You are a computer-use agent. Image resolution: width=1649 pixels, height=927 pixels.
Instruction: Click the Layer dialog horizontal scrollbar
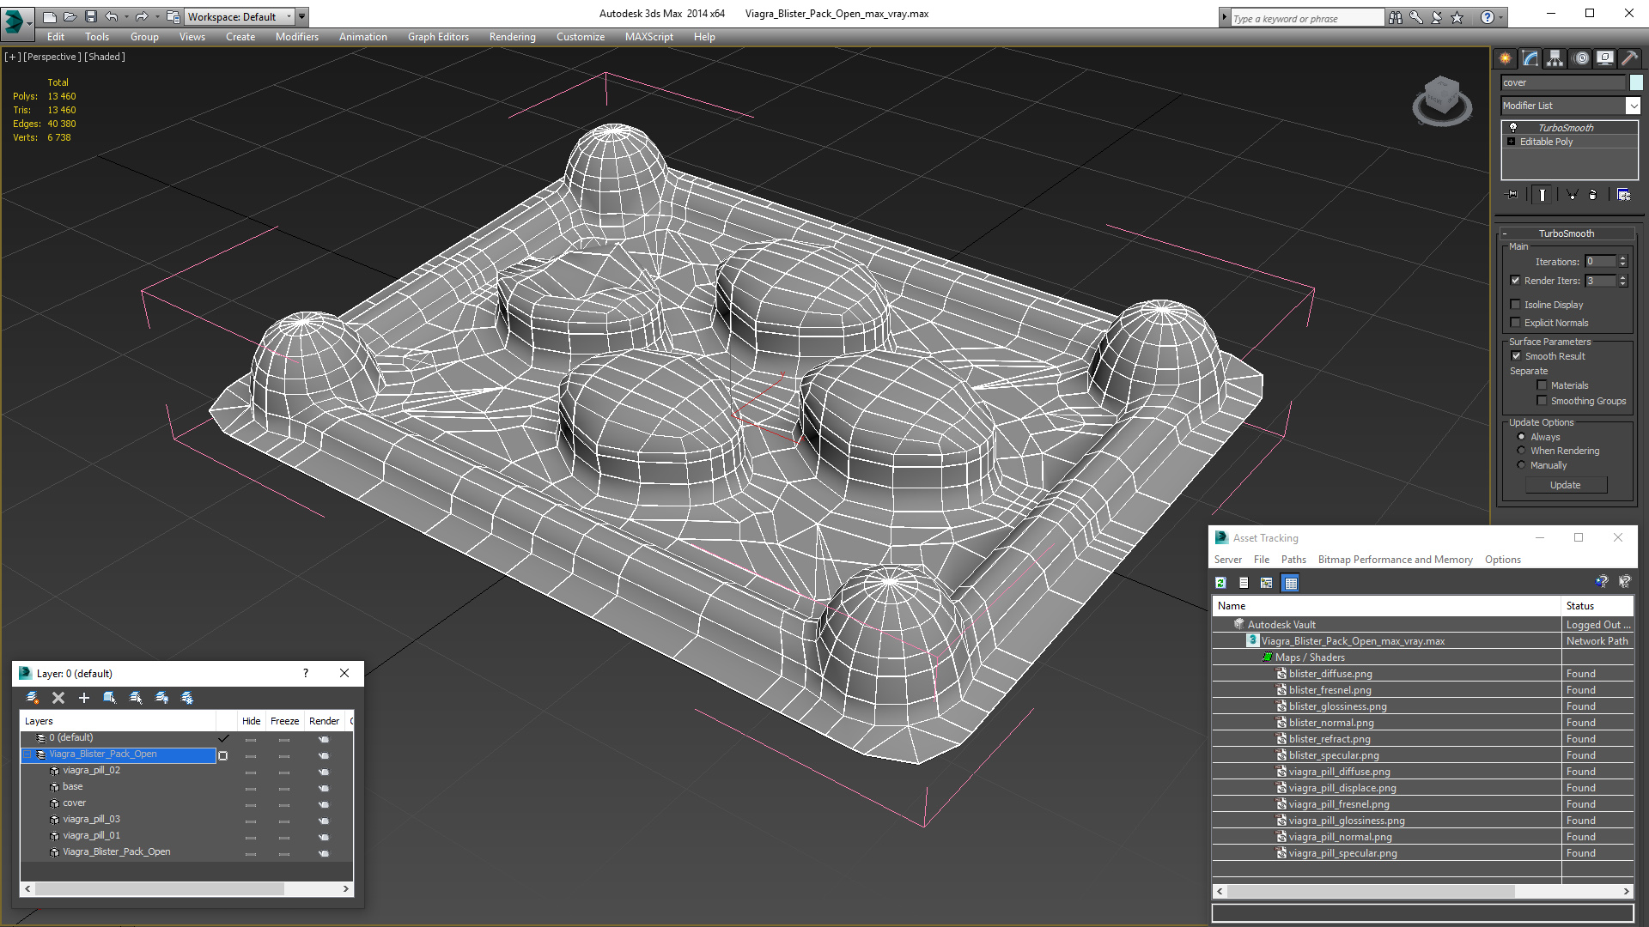(159, 889)
